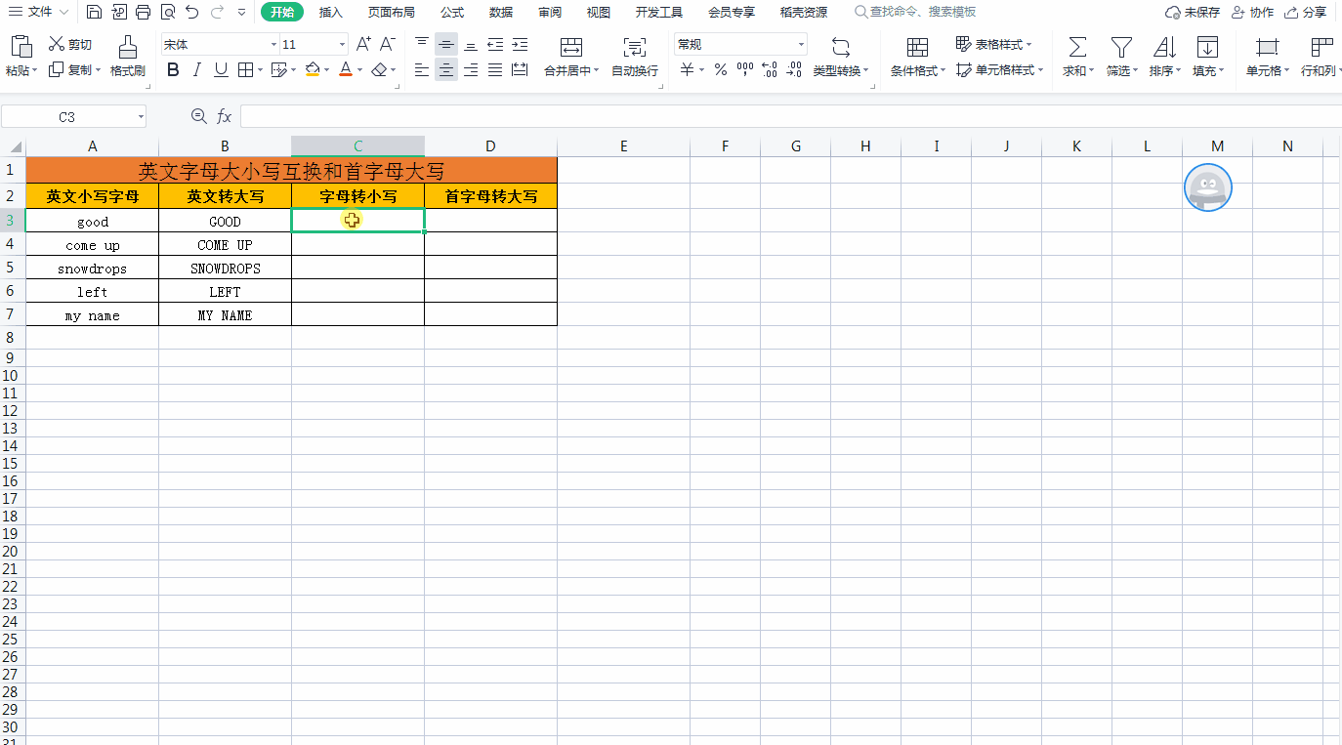Click the 未保存 cloud status button
Viewport: 1342px width, 745px height.
[1193, 13]
